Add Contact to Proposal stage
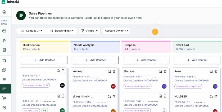Screen dimensions: 222x112 pyautogui.click(x=146, y=60)
